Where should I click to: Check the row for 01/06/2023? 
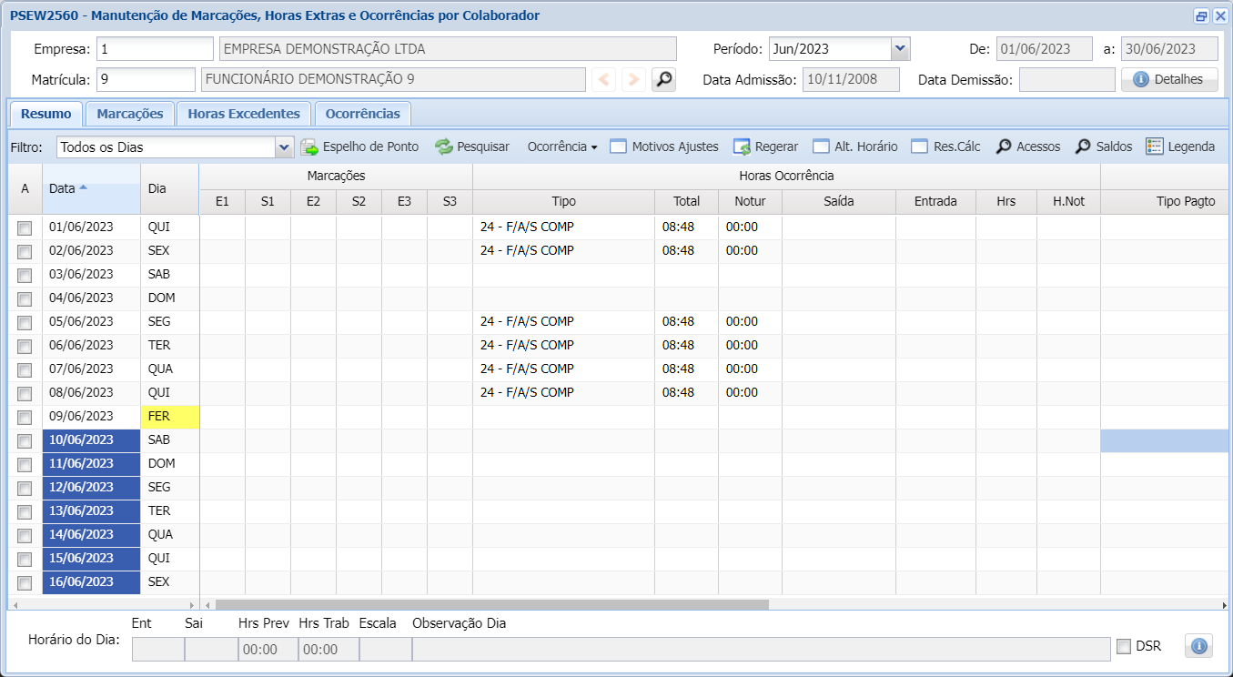(x=25, y=227)
